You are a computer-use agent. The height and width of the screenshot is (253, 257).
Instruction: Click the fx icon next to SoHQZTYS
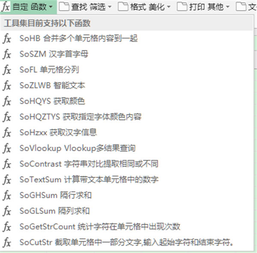tap(7, 117)
